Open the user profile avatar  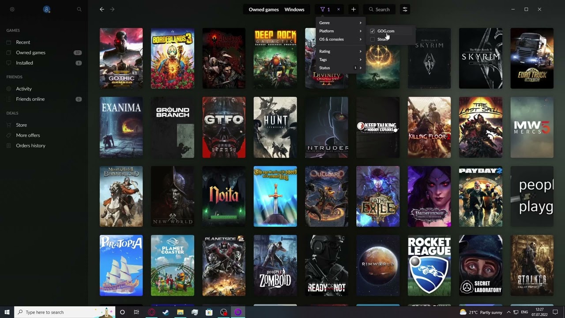(46, 9)
